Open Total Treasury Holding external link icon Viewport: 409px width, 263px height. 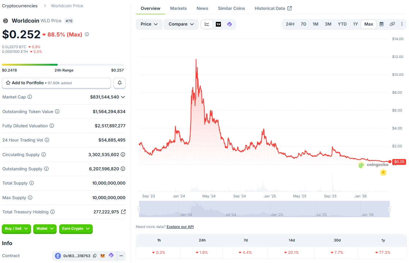[x=123, y=212]
